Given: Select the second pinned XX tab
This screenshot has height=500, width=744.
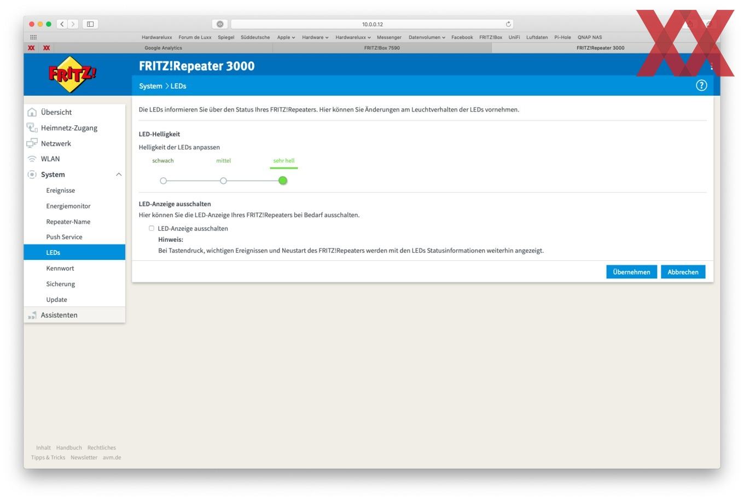Looking at the screenshot, I should coord(47,48).
